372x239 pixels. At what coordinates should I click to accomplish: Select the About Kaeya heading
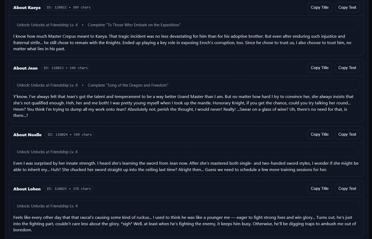[27, 8]
